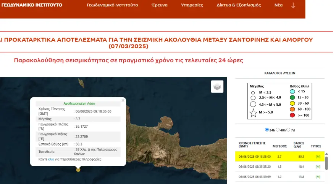The height and width of the screenshot is (184, 336).
Task: Expand the Υπηρεσίες menu
Action: point(192,5)
